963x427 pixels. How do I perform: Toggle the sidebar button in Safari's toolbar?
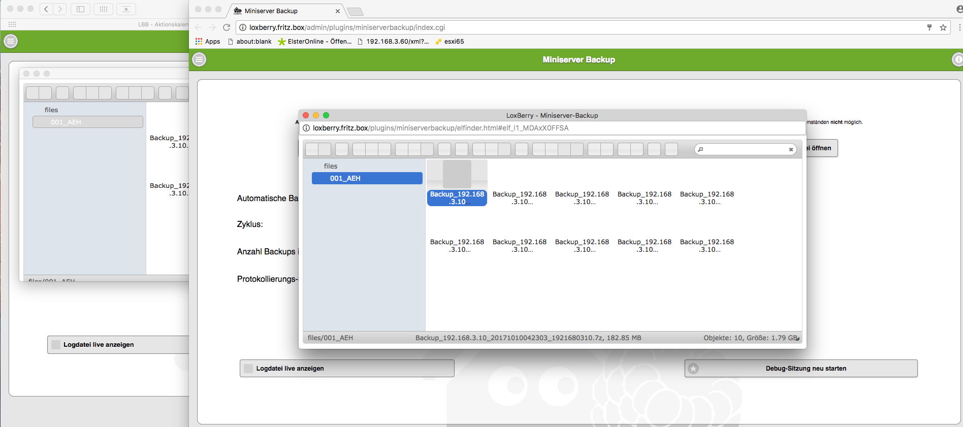coord(80,9)
